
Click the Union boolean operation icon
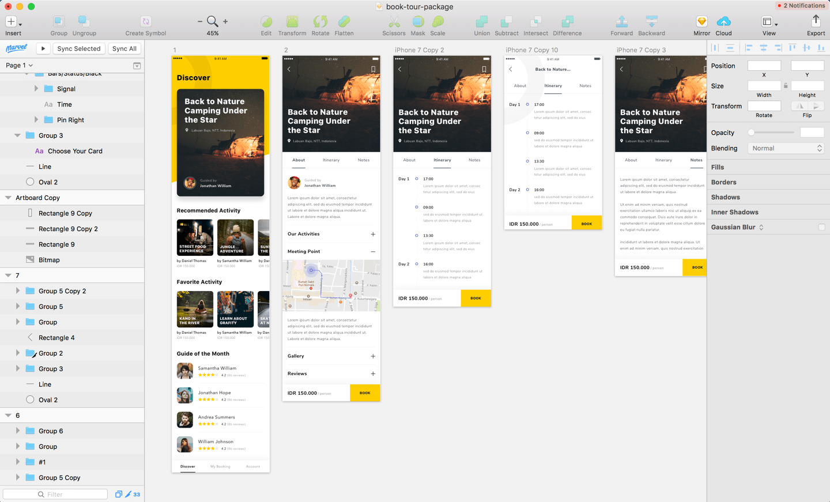481,22
